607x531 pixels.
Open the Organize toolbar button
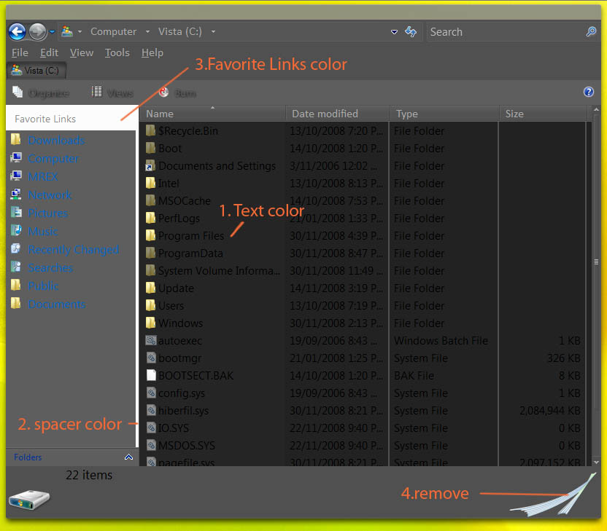pyautogui.click(x=42, y=93)
